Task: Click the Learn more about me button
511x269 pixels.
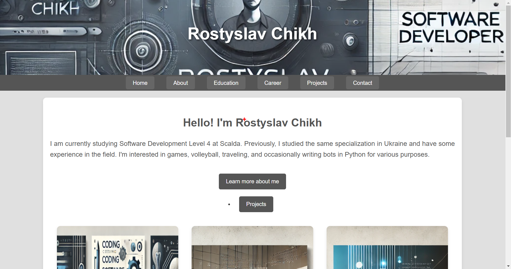Action: [252, 181]
